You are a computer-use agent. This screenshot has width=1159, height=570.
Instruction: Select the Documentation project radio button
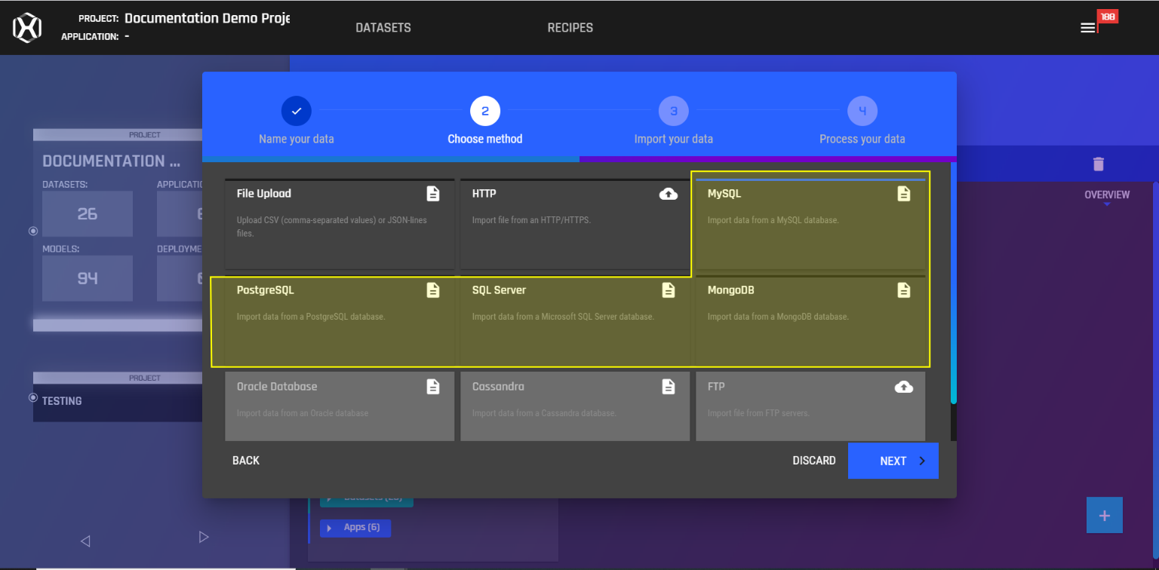(x=33, y=231)
